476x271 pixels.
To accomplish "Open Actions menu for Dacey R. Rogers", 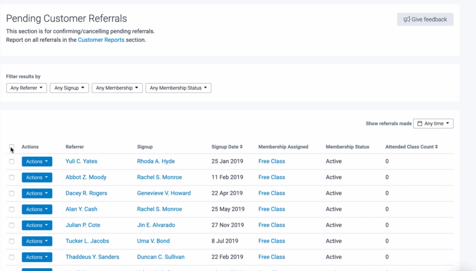I will [x=37, y=194].
